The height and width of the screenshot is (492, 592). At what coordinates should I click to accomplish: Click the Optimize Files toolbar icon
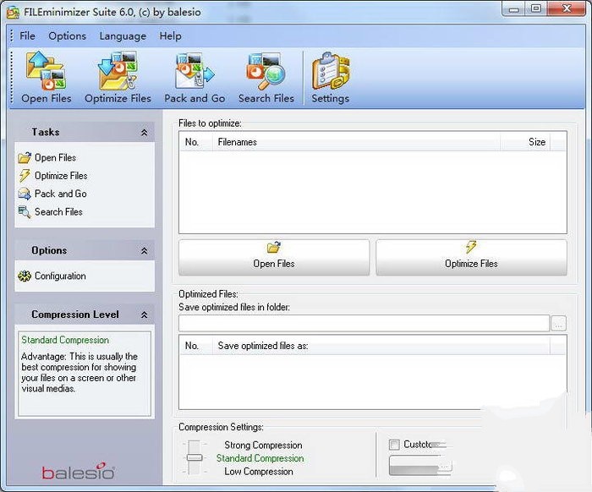(x=118, y=71)
